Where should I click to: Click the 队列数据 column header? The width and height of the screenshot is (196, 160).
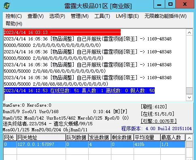click(x=77, y=137)
